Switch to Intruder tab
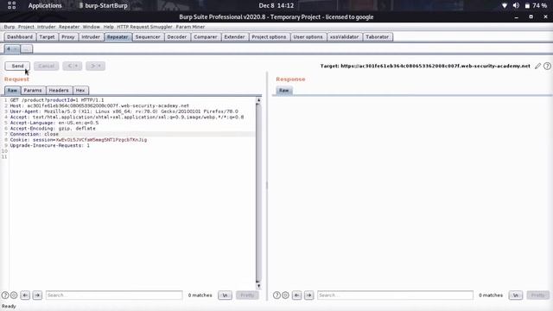 (x=91, y=37)
